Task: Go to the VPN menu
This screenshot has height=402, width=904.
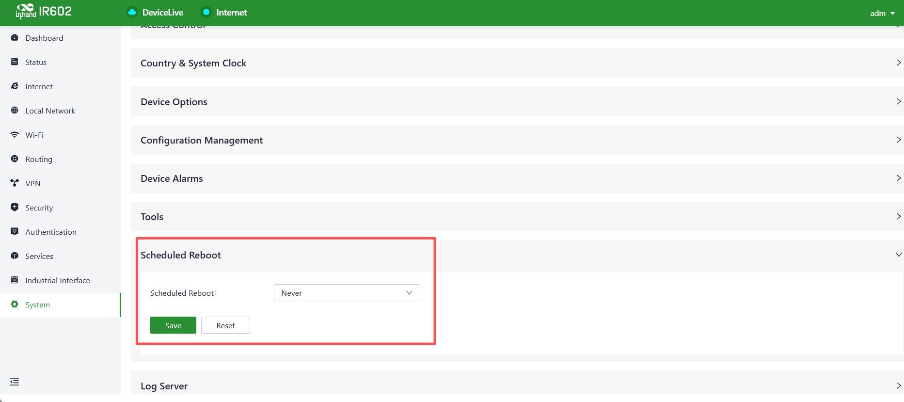Action: tap(61, 183)
